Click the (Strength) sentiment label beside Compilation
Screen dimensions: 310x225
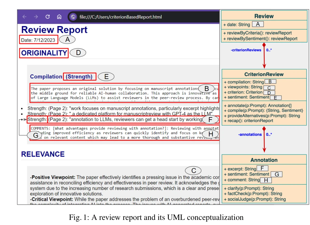click(79, 77)
